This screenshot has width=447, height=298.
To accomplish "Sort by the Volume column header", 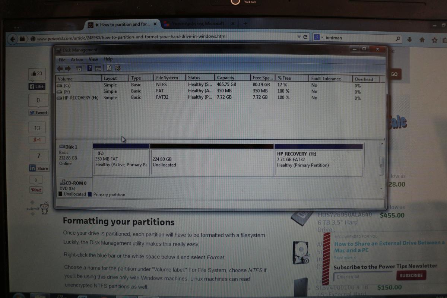I will [79, 79].
